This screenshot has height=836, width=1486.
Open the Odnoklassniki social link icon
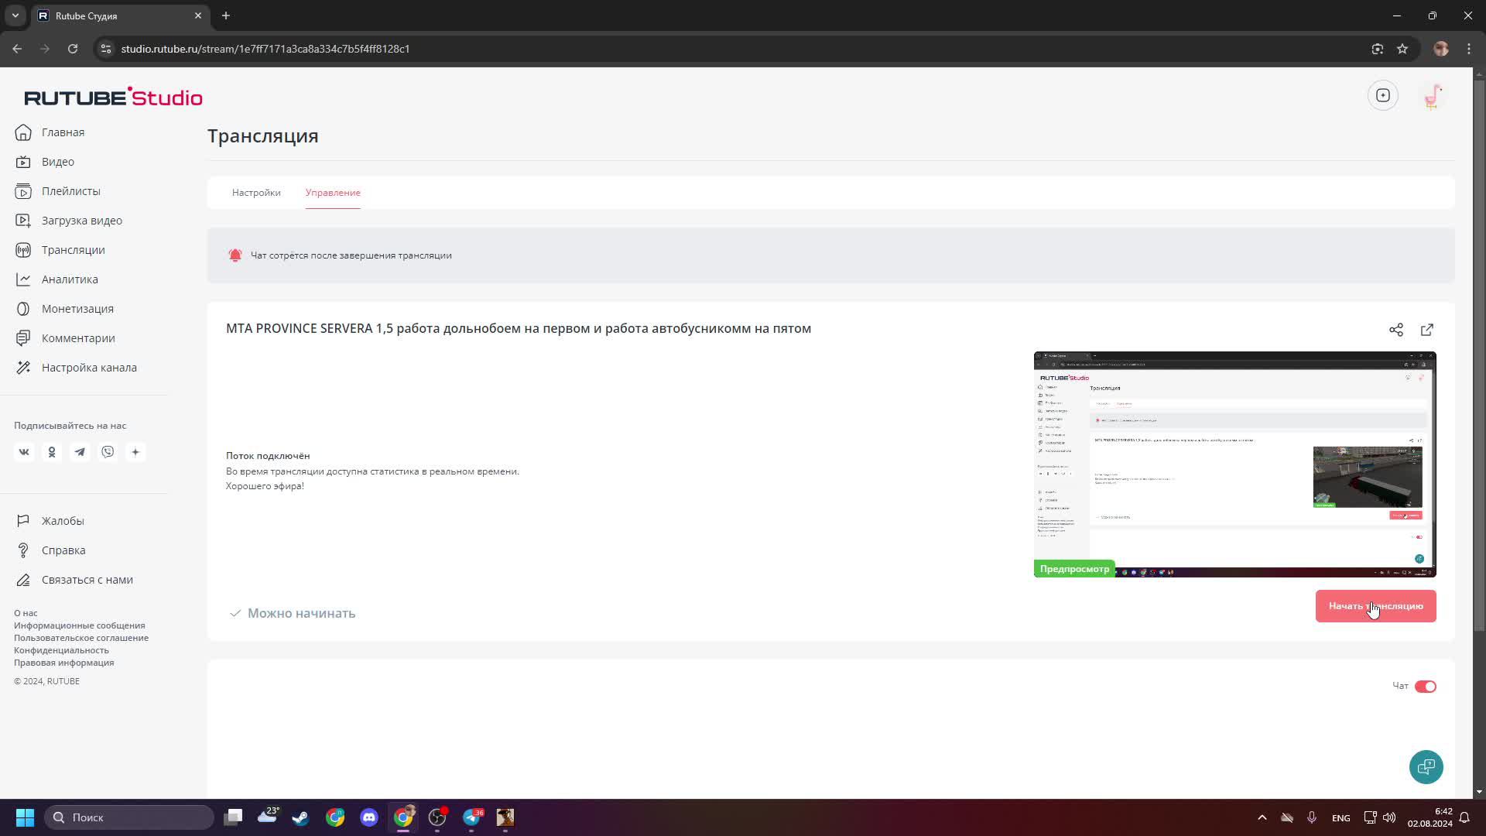click(x=52, y=452)
